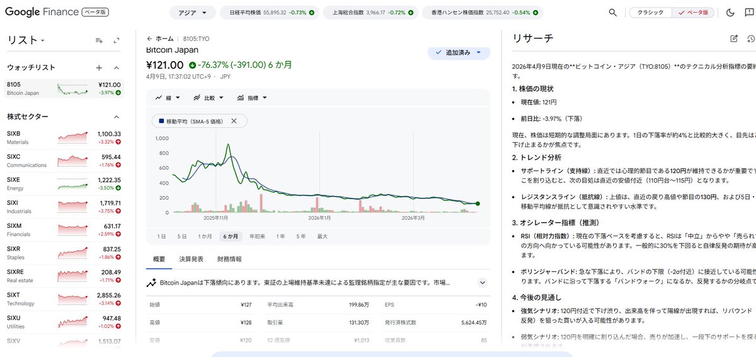
Task: Click the 2025年11月 label on chart axis
Action: point(215,218)
